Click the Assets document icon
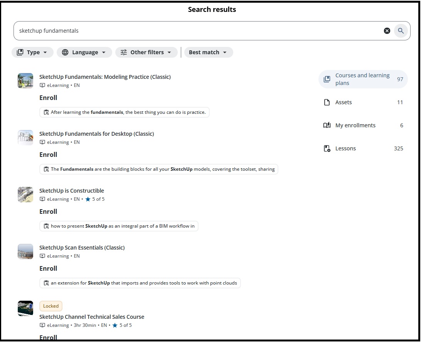Screen dimensions: 421x343 pos(327,102)
